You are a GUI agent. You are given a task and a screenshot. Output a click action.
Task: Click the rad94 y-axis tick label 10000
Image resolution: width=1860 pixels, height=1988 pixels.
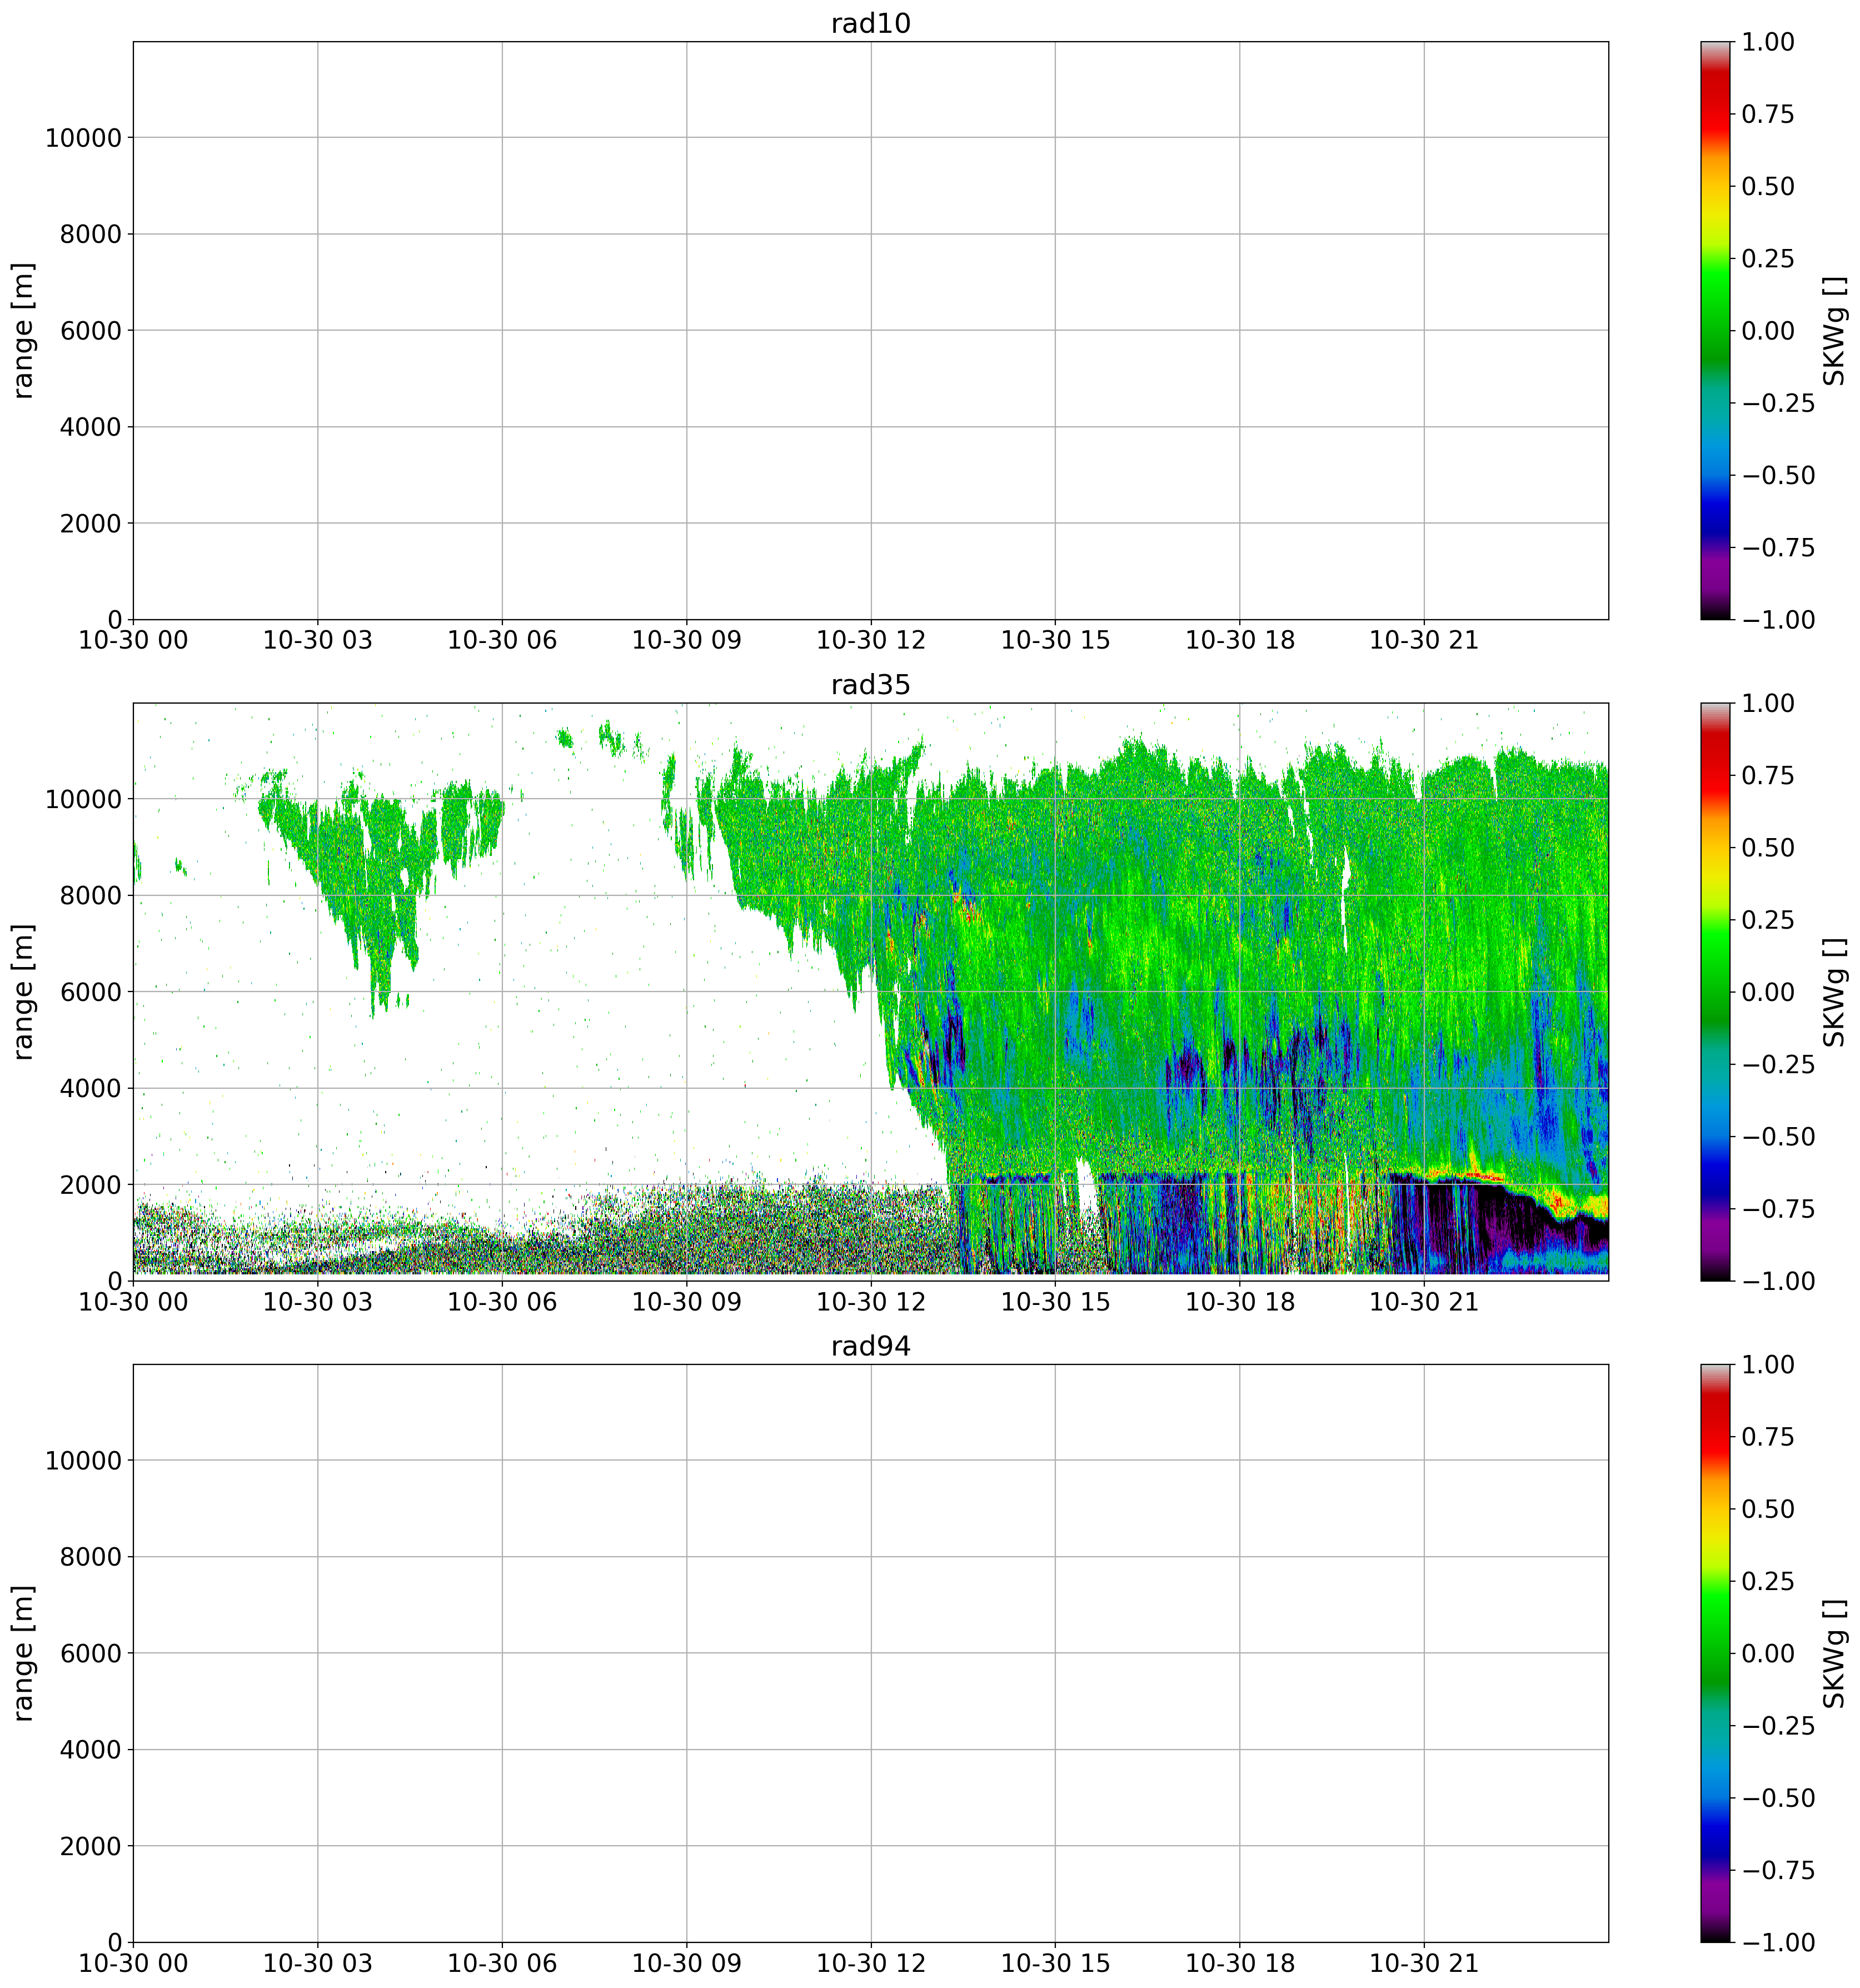point(83,1461)
